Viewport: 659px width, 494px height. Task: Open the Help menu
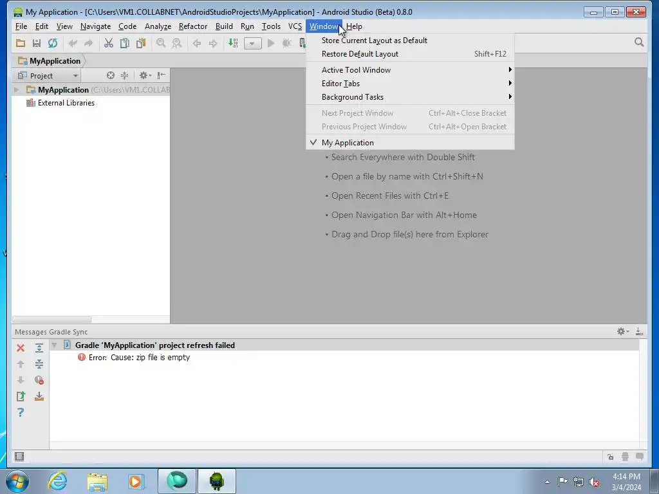pos(354,26)
